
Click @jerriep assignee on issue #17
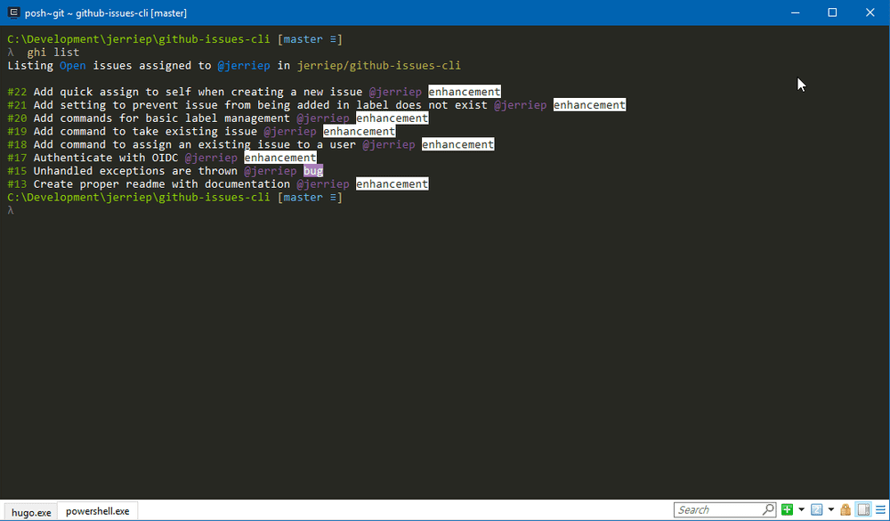[x=211, y=158]
